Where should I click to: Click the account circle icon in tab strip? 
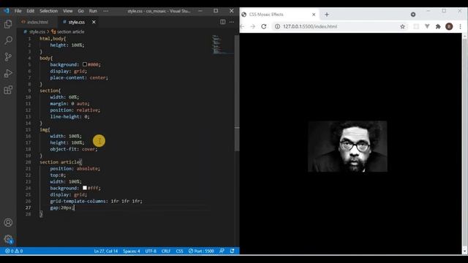click(413, 15)
